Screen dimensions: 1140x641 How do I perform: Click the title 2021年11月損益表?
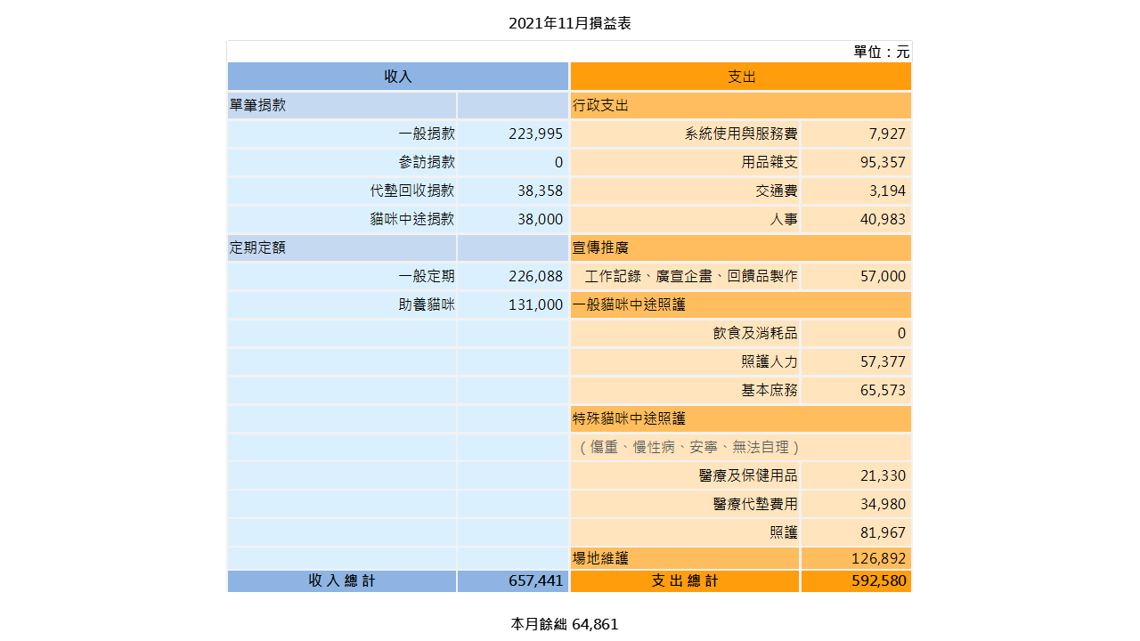570,24
